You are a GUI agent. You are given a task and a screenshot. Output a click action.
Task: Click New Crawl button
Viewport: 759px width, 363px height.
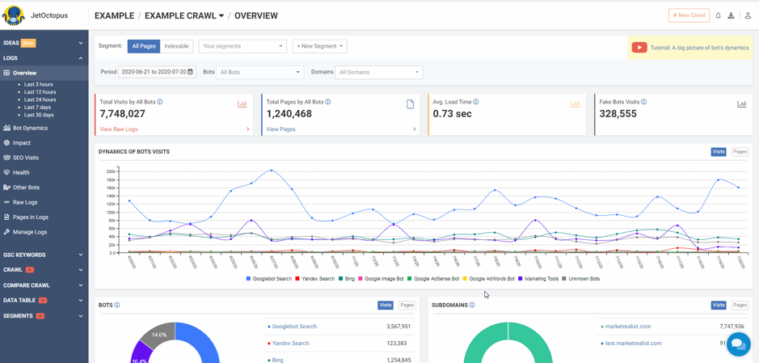coord(689,15)
